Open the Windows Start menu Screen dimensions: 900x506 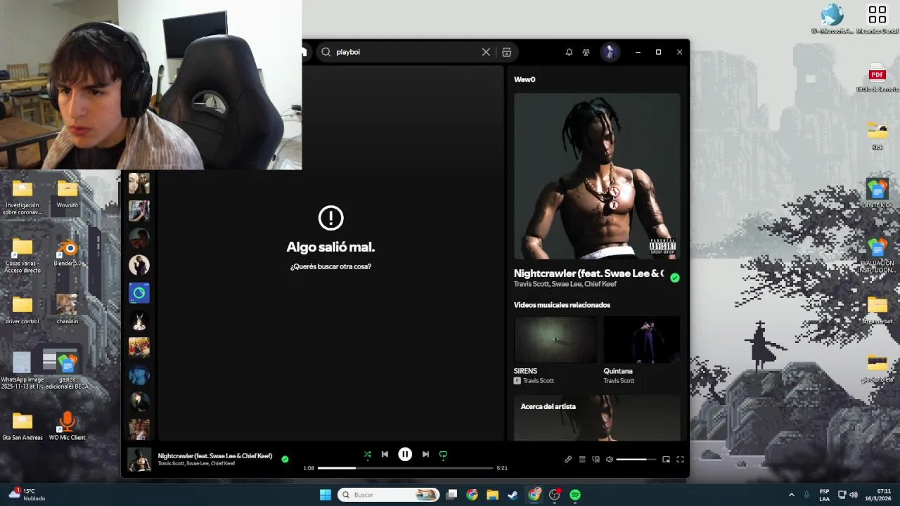pyautogui.click(x=326, y=495)
